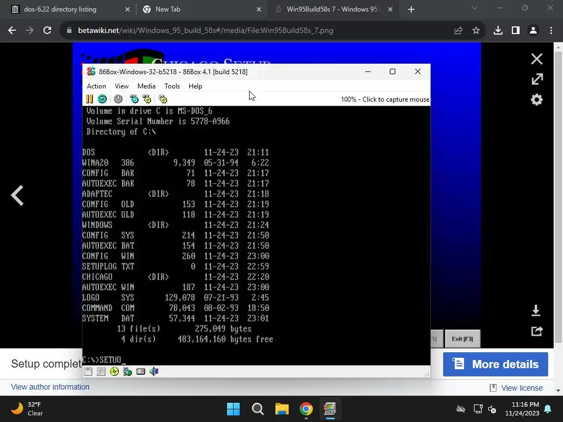Click the browser address bar URL
Viewport: 563px width, 422px height.
(206, 31)
